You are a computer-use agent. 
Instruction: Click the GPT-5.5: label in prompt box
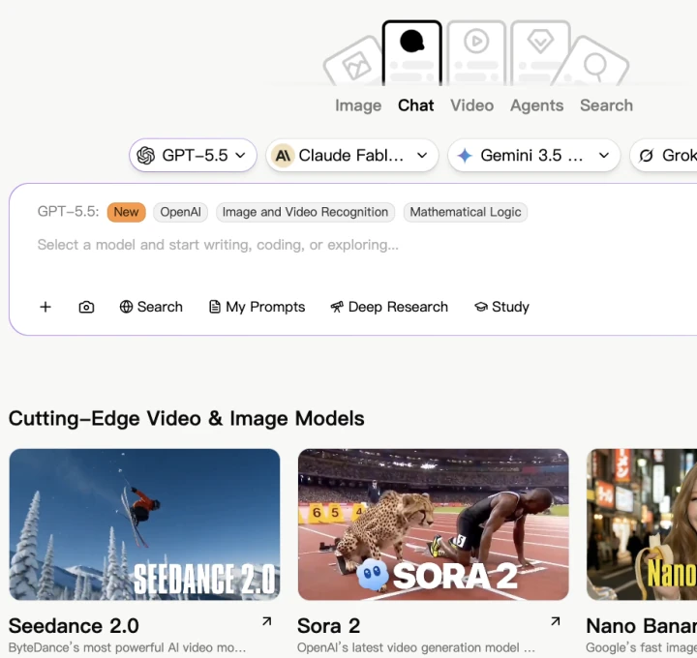point(68,212)
